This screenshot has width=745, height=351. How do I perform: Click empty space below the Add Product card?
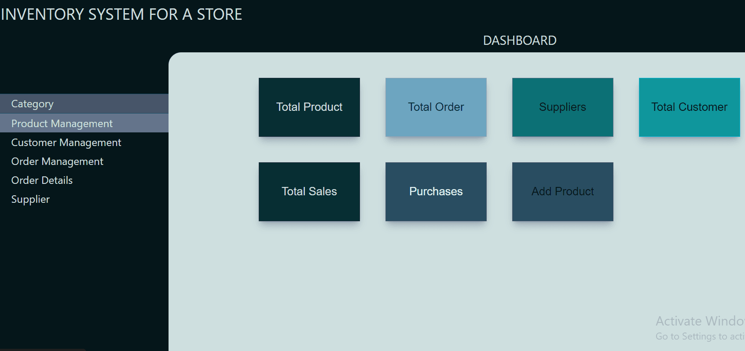(x=562, y=273)
